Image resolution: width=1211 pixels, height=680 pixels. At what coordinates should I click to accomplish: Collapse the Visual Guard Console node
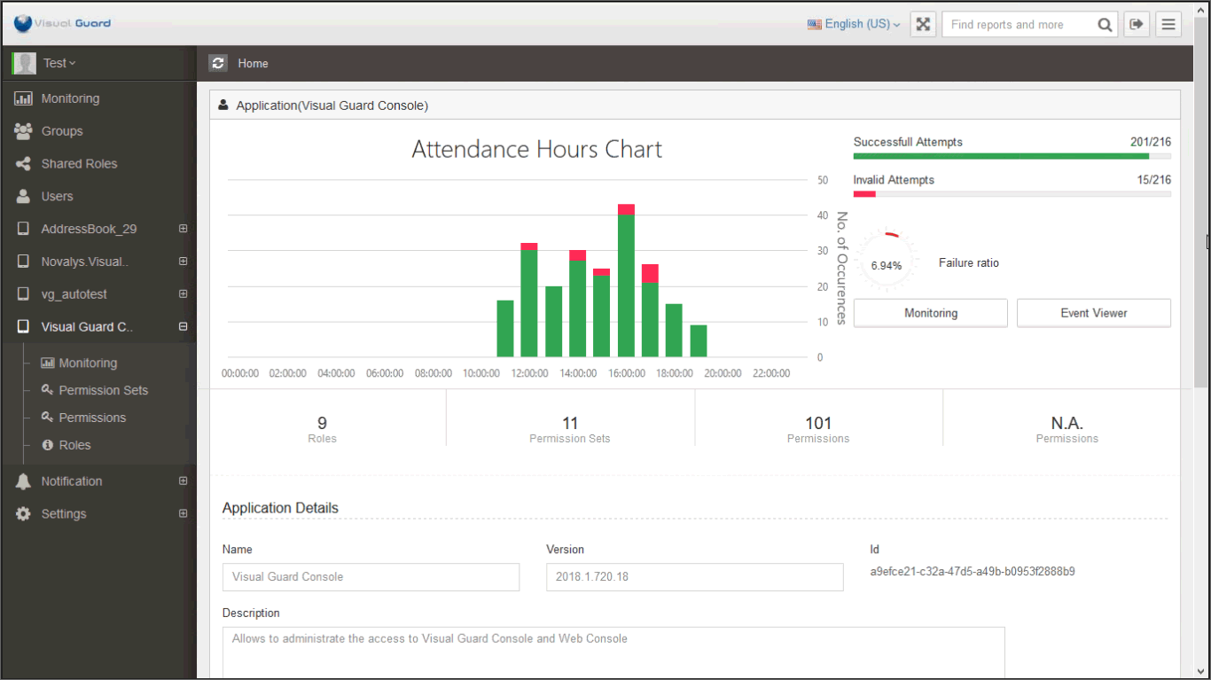[x=183, y=326]
